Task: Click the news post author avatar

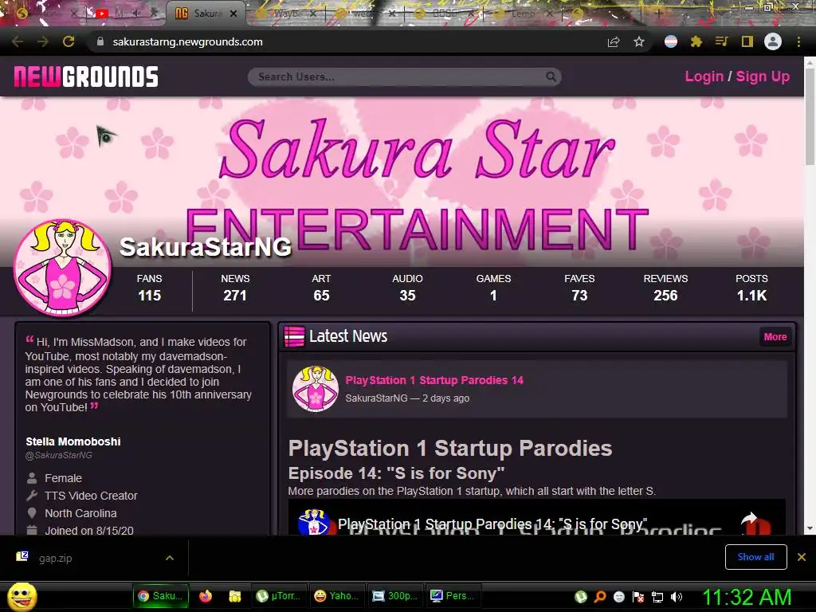Action: (316, 389)
